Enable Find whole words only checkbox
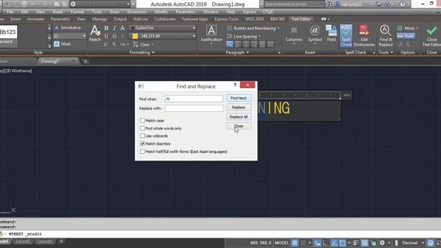The width and height of the screenshot is (441, 248). [x=143, y=128]
